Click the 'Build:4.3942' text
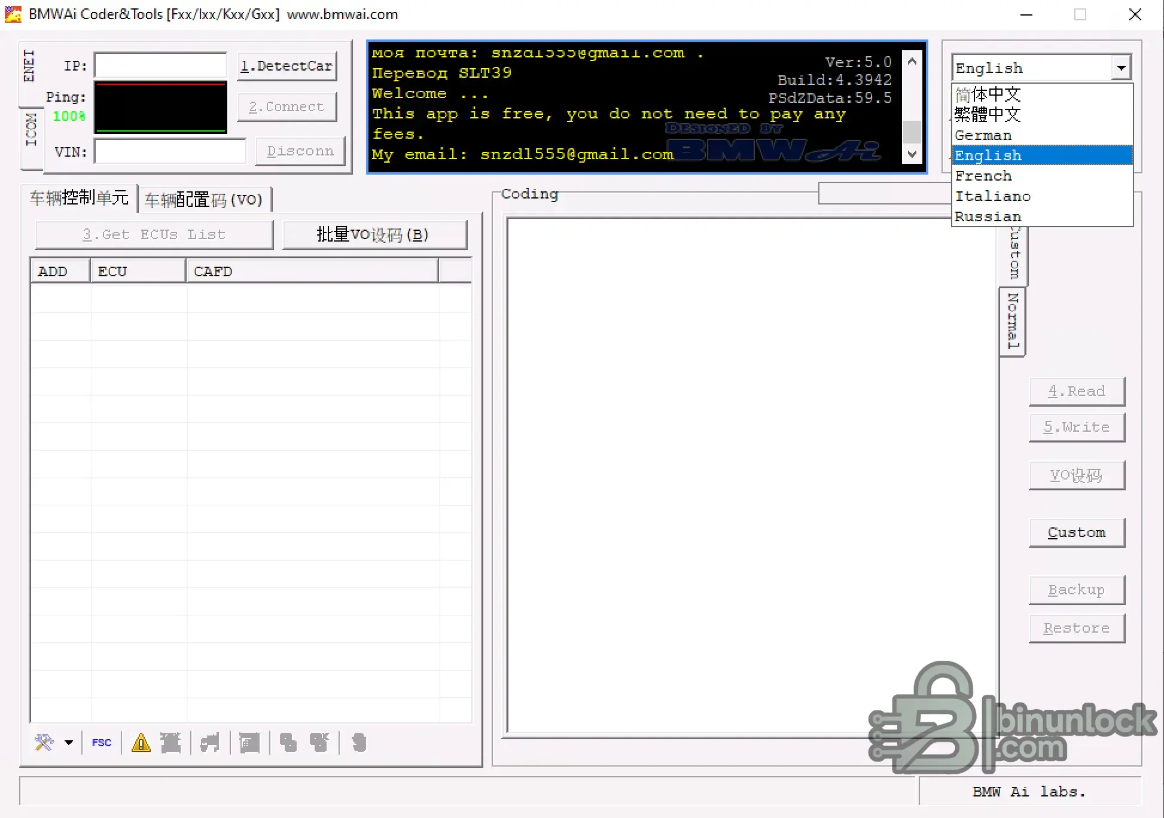The image size is (1164, 818). 834,80
